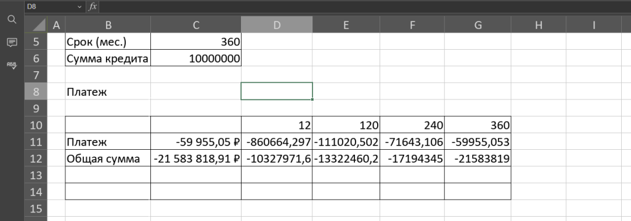The image size is (631, 221).
Task: Click the cell labeled Срок (мес.)
Action: click(x=108, y=41)
